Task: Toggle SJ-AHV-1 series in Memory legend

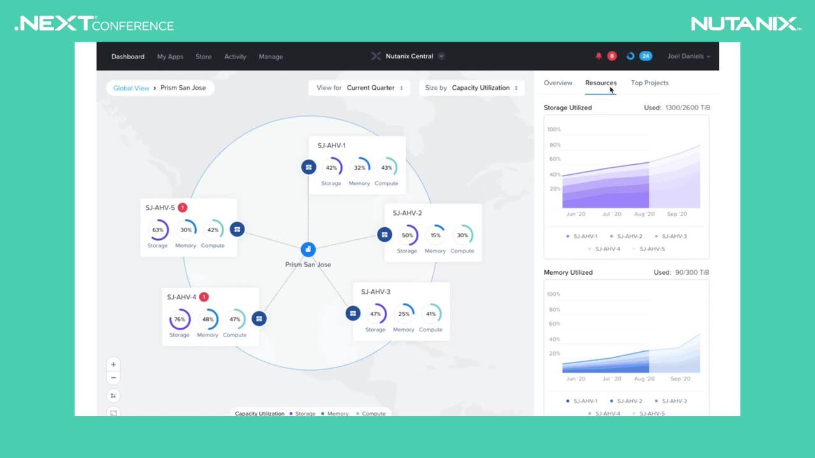Action: pos(582,401)
